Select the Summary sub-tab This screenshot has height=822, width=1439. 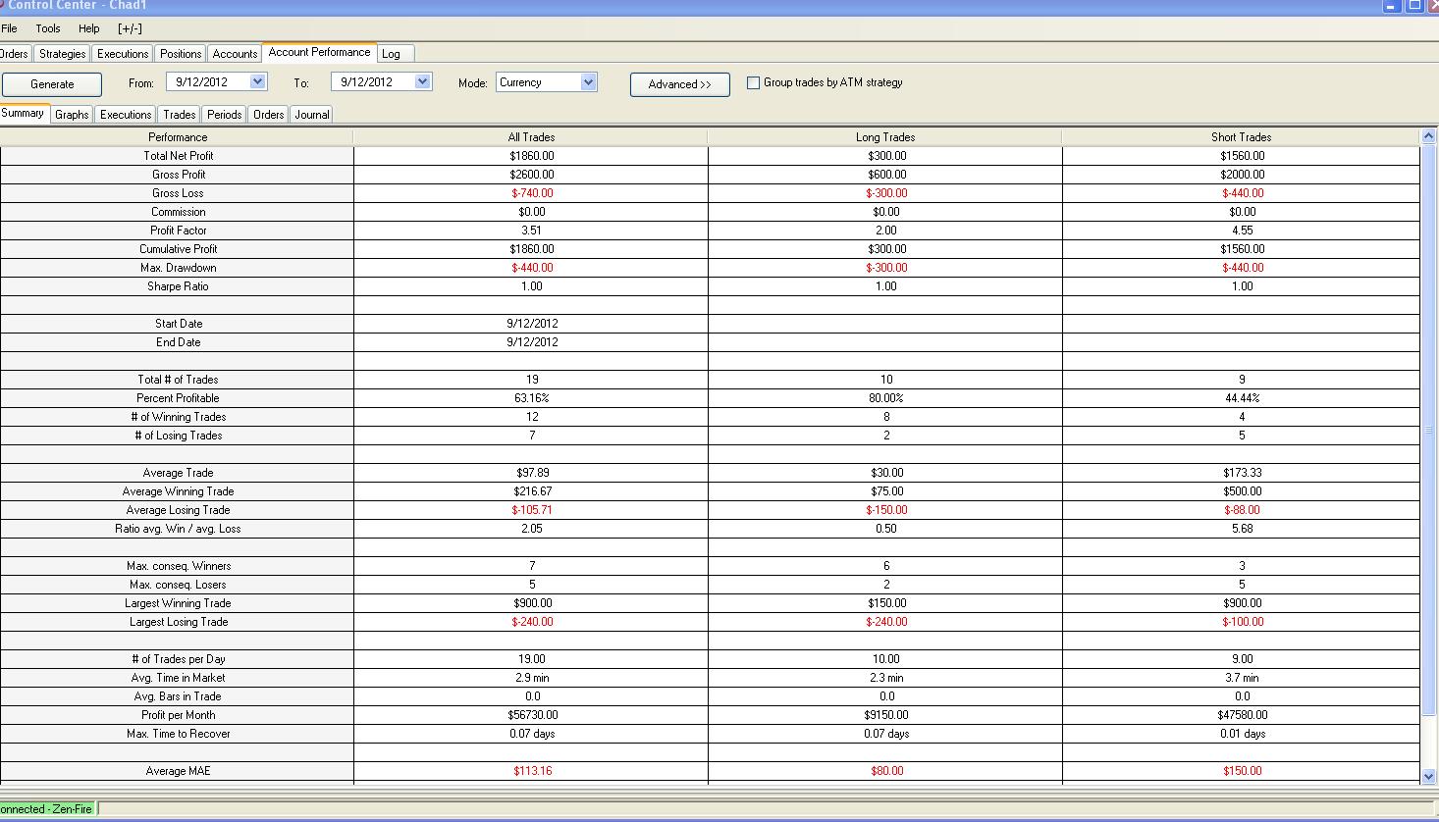point(23,114)
